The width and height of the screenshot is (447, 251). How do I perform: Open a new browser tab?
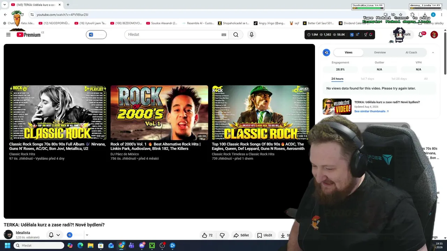pyautogui.click(x=68, y=5)
